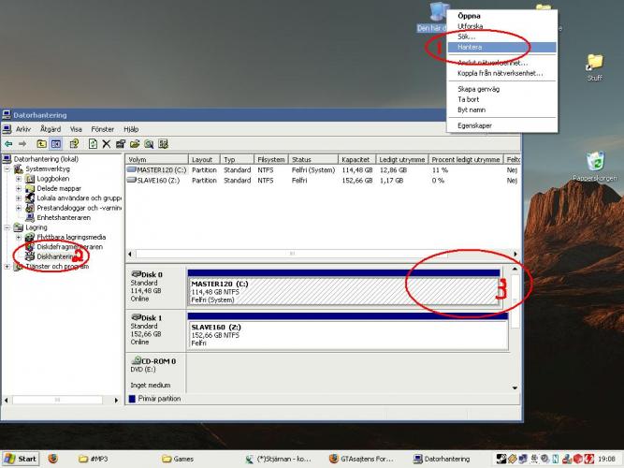Screen dimensions: 624x468
Task: Expand Tjänster och program node
Action: coord(9,267)
